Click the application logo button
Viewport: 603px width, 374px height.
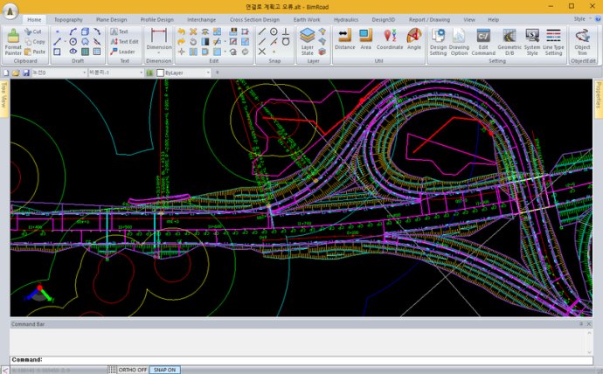10,11
